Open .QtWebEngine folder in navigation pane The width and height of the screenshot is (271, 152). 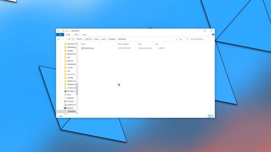(x=71, y=47)
